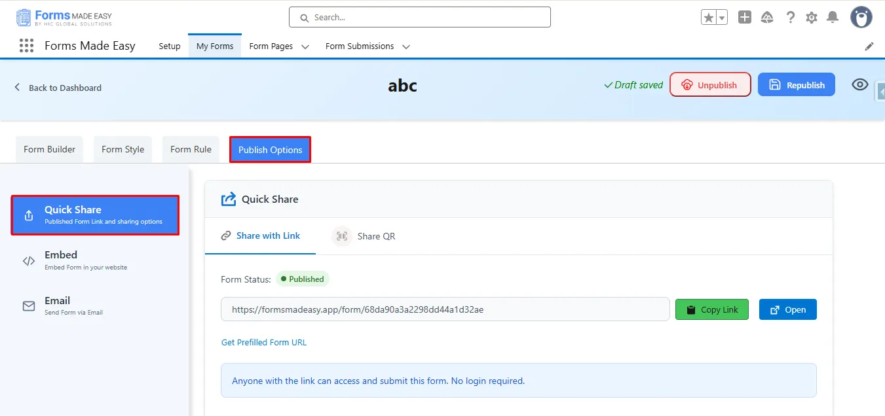Click the pencil edit navigation icon
885x416 pixels.
pos(869,46)
